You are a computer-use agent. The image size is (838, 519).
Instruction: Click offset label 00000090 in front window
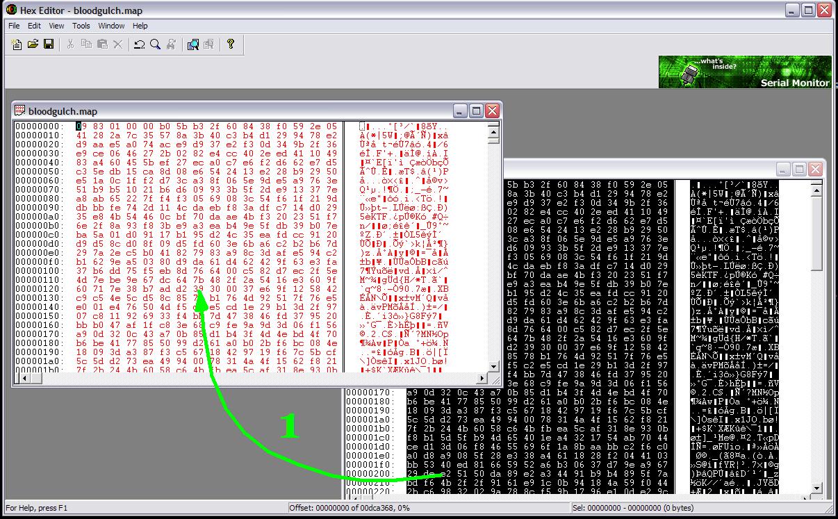39,208
